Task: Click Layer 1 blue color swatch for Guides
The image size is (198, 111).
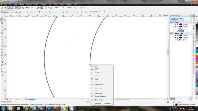Action: (x=181, y=24)
